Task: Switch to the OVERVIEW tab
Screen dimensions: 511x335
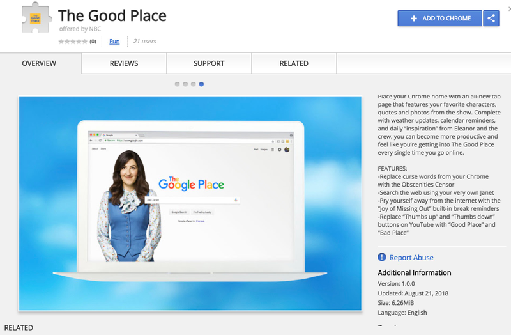Action: point(39,63)
